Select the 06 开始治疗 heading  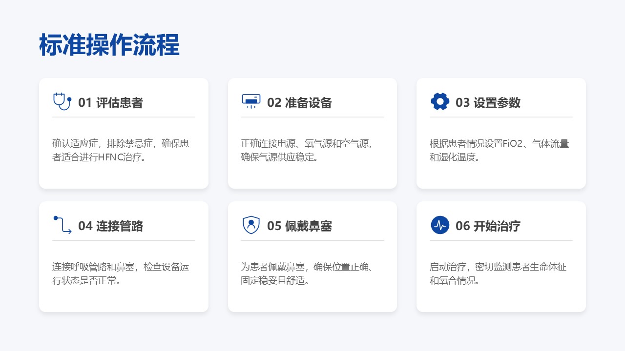tap(488, 226)
